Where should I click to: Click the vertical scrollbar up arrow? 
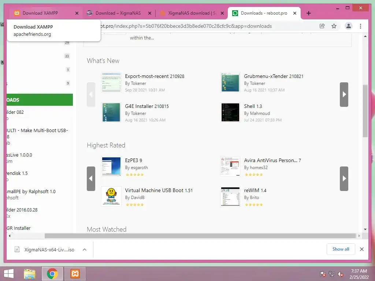click(x=365, y=36)
